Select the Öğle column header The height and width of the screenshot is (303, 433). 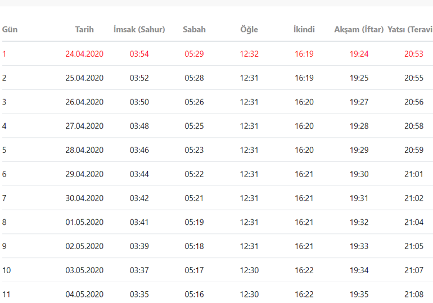[249, 29]
